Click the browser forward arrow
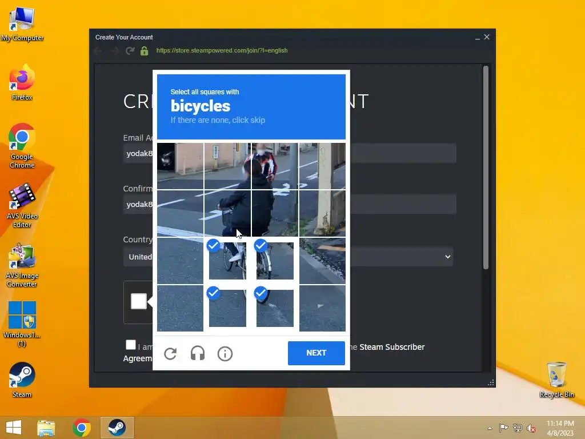 point(114,51)
